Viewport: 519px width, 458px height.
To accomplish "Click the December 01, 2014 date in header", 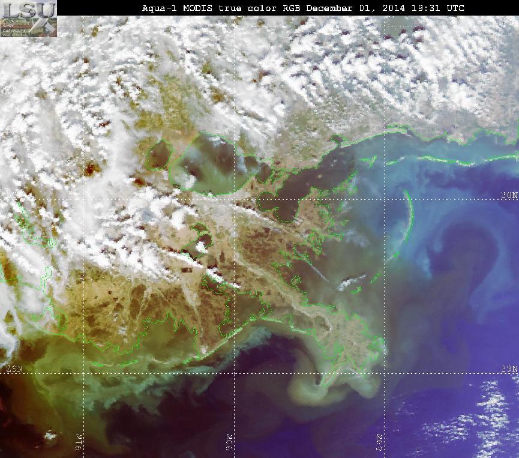I will pyautogui.click(x=355, y=8).
